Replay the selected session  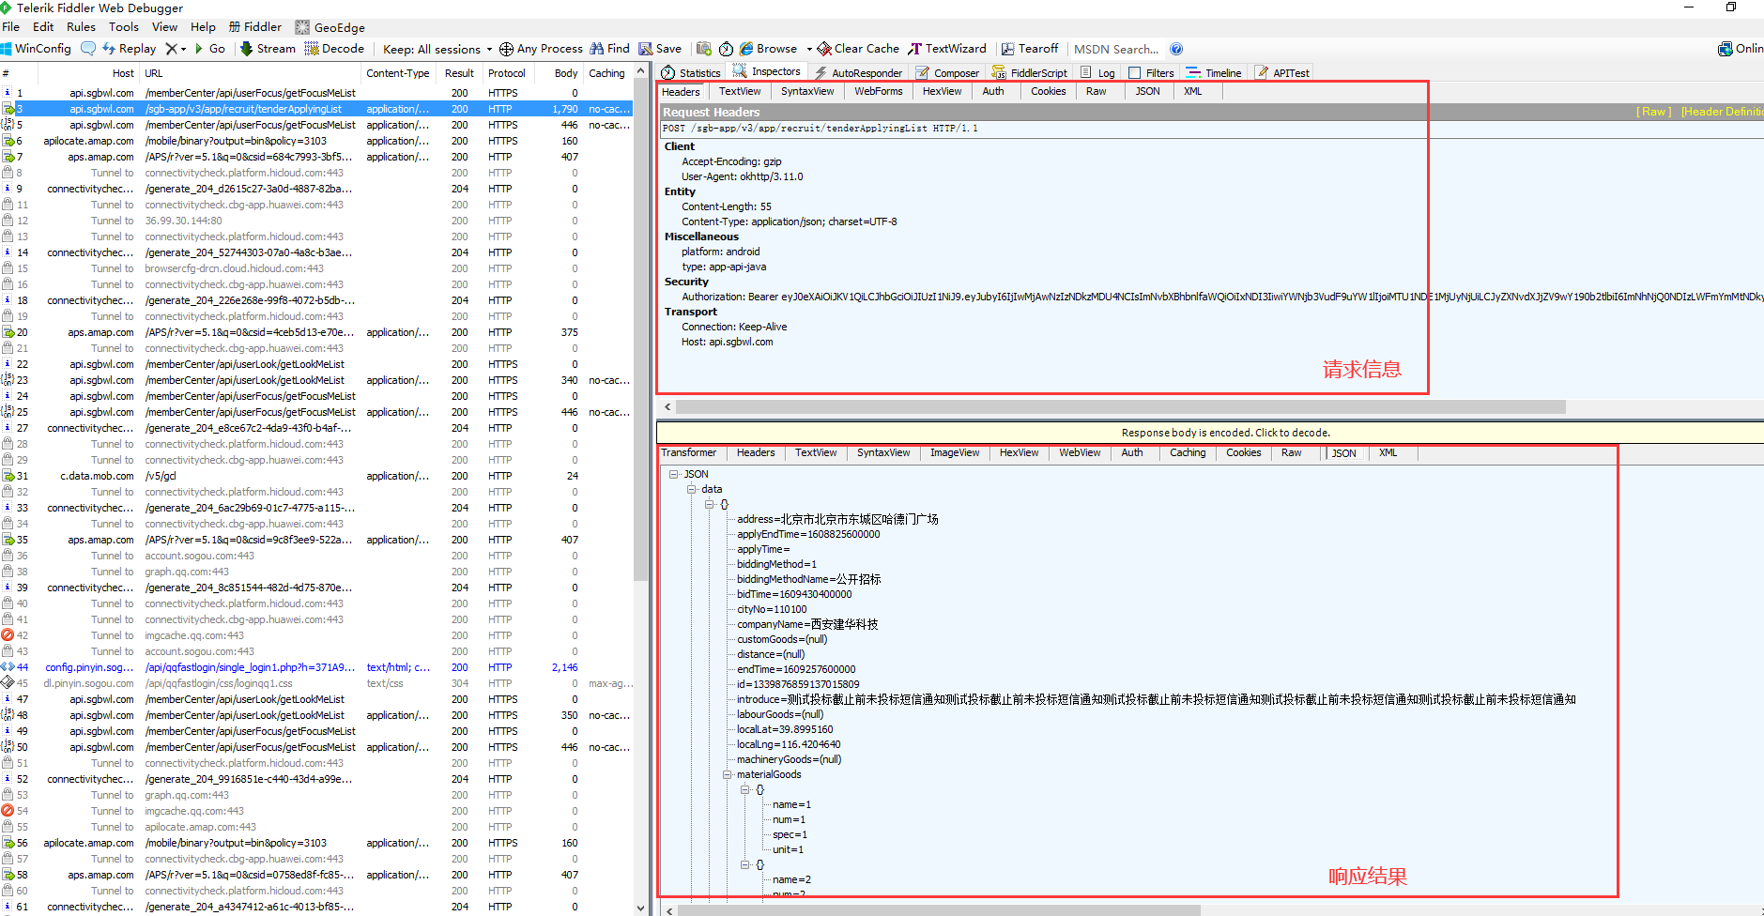(x=129, y=49)
